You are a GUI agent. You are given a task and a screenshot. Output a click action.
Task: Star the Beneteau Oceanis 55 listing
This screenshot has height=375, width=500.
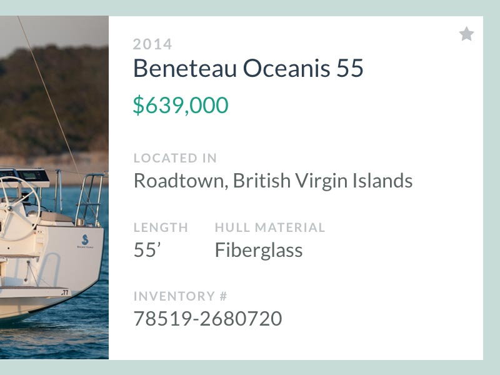[x=467, y=34]
